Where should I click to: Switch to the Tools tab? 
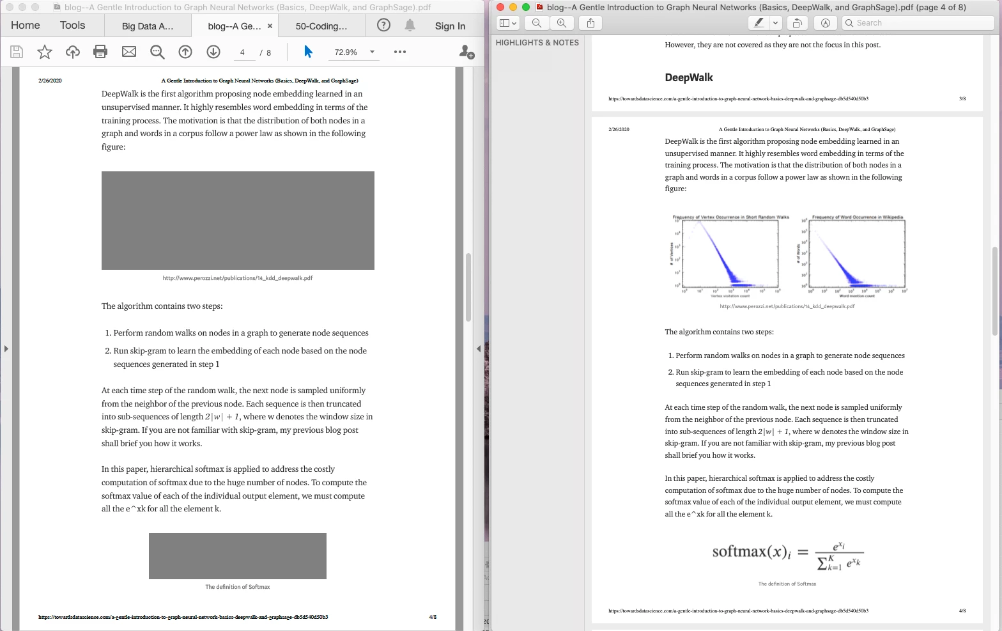point(72,25)
